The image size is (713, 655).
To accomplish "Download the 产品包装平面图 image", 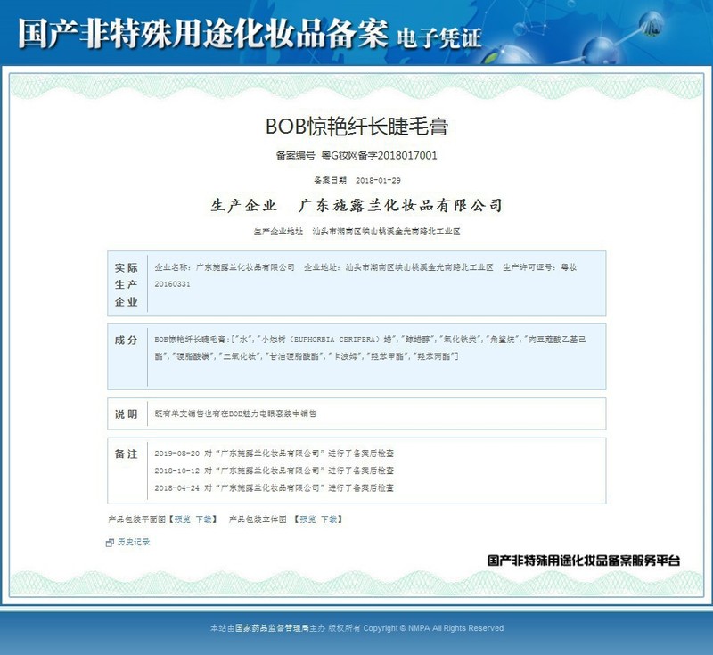I will tap(204, 519).
